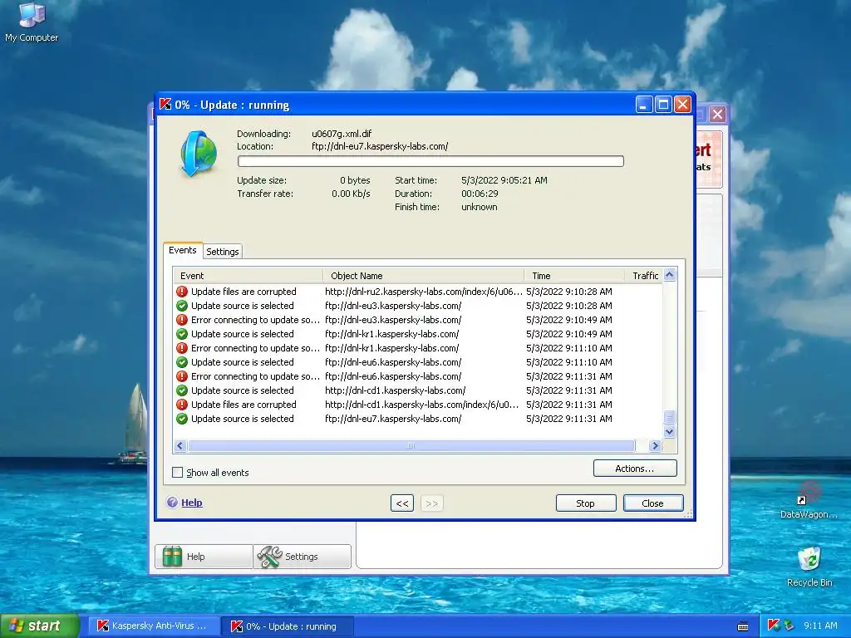
Task: Select the Events tab
Action: click(x=182, y=250)
